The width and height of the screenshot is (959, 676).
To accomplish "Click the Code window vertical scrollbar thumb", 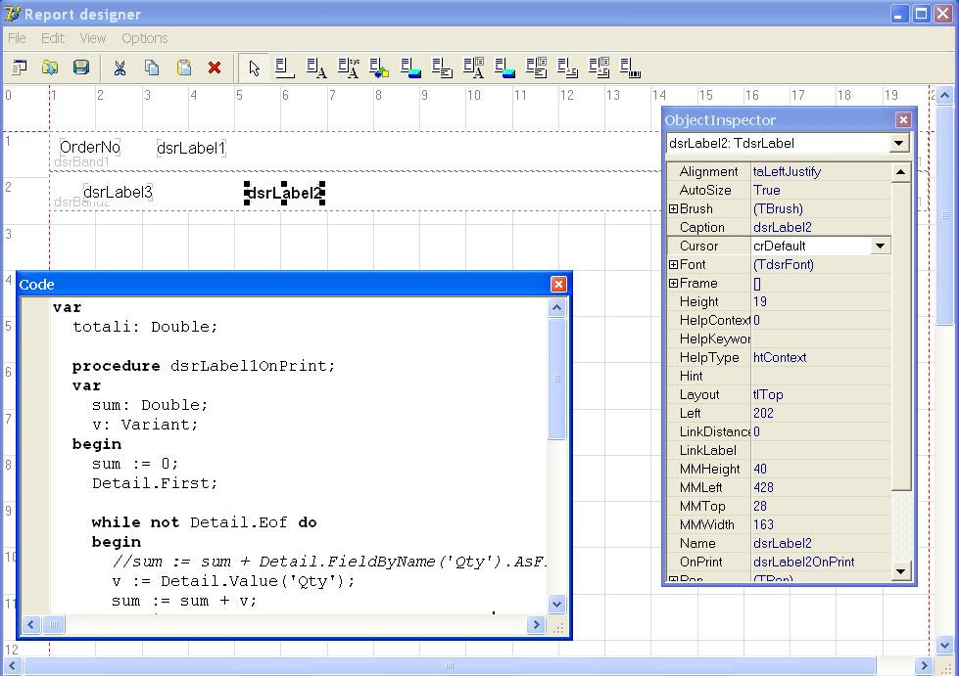I will click(x=557, y=380).
